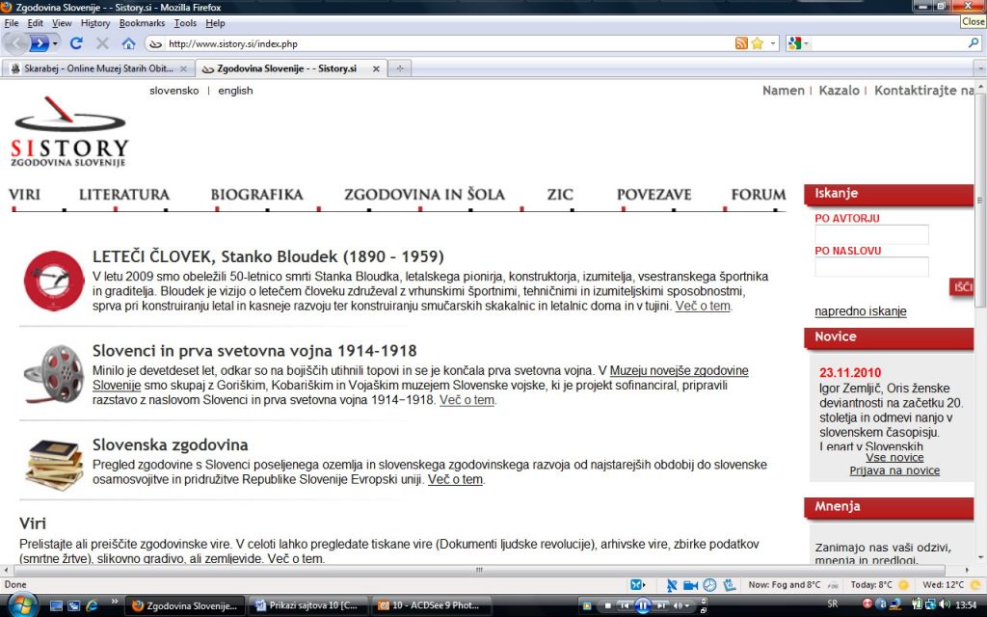This screenshot has width=987, height=617.
Task: Expand the address bar URL history dropdown
Action: (773, 43)
